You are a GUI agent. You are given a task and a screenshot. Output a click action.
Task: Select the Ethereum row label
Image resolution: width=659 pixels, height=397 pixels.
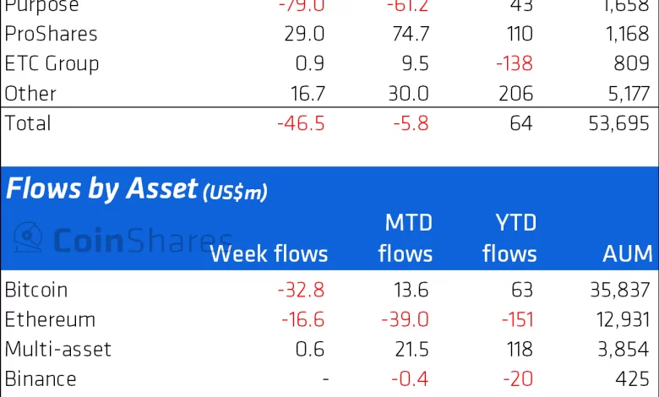pos(50,319)
